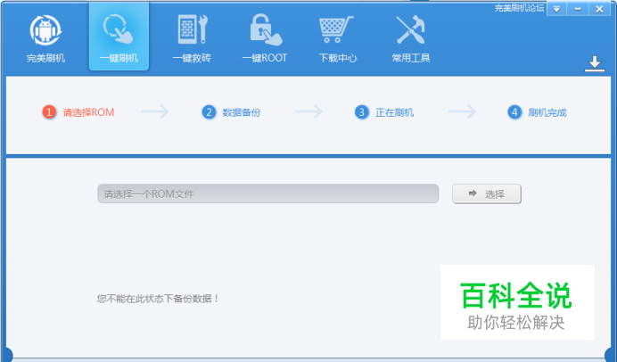Open the title bar dropdown menu arrow

point(556,9)
